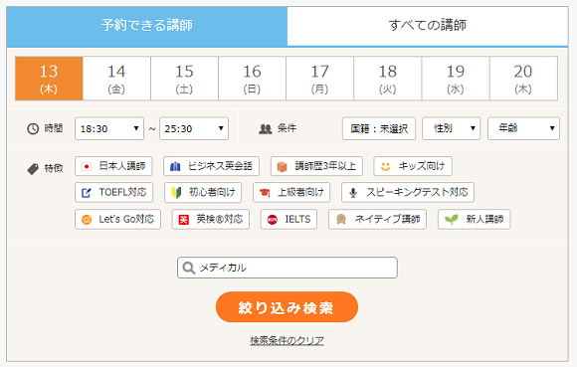Open the 年齢 age dropdown

(523, 128)
